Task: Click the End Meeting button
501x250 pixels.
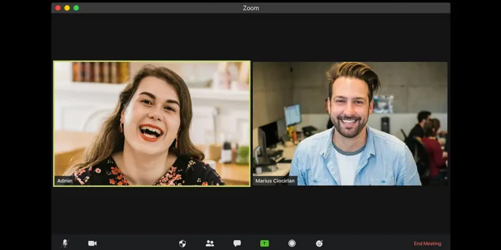Action: 427,243
